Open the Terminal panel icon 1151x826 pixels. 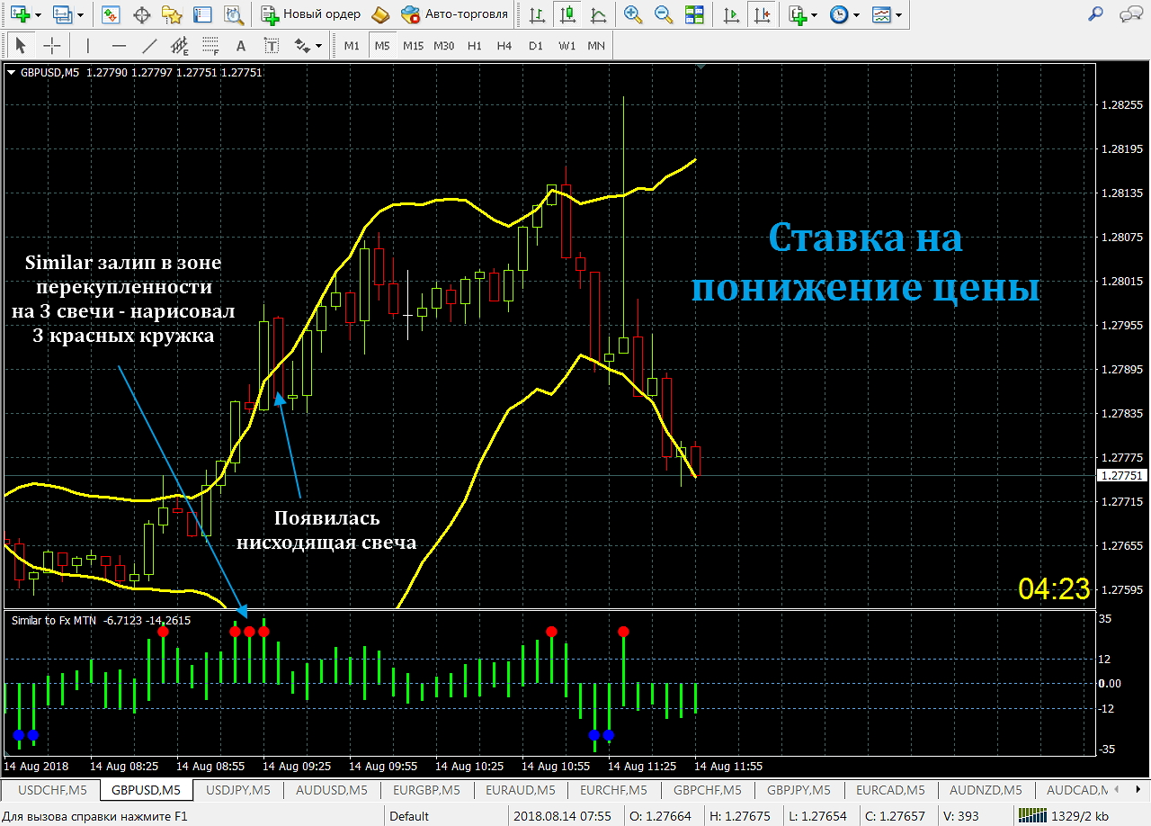pyautogui.click(x=203, y=14)
